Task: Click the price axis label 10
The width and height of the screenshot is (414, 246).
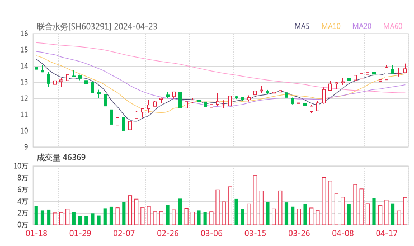Action: [x=24, y=131]
